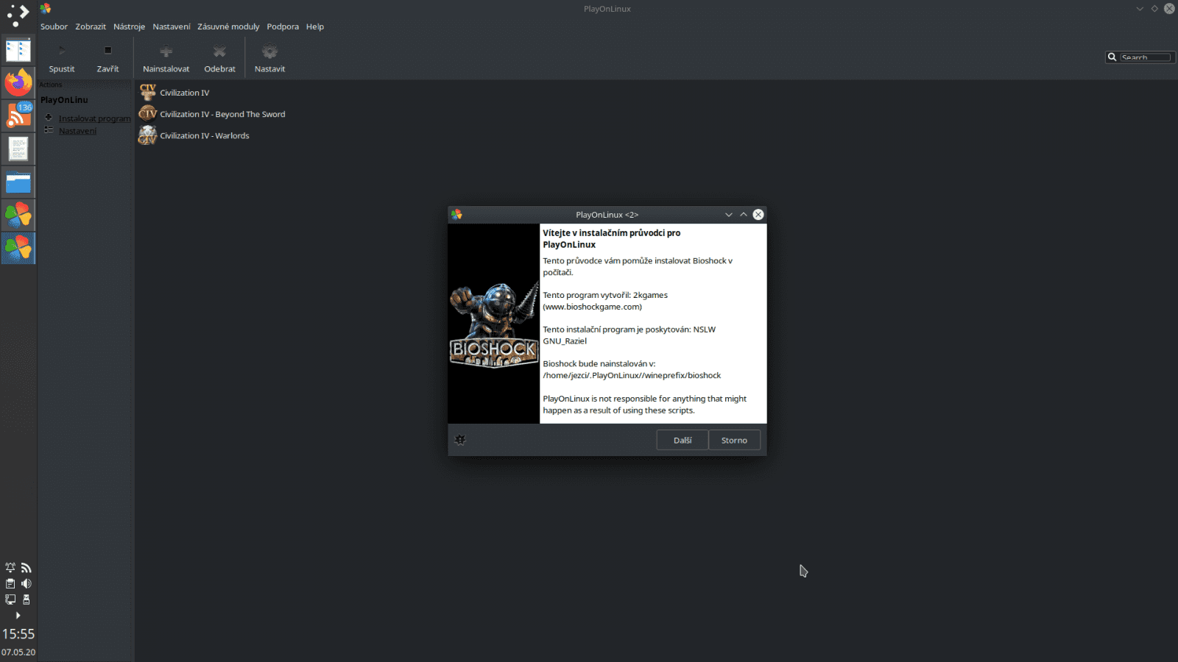Screen dimensions: 1178x662
Task: Click the Další button to continue installation
Action: coord(682,439)
